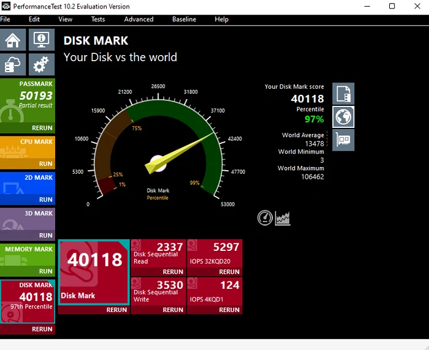Click the baseline document report icon
429x350 pixels.
343,94
